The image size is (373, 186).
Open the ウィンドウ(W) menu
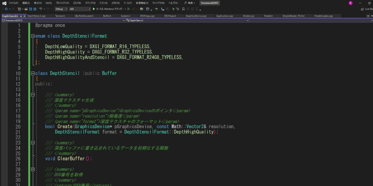(x=158, y=3)
